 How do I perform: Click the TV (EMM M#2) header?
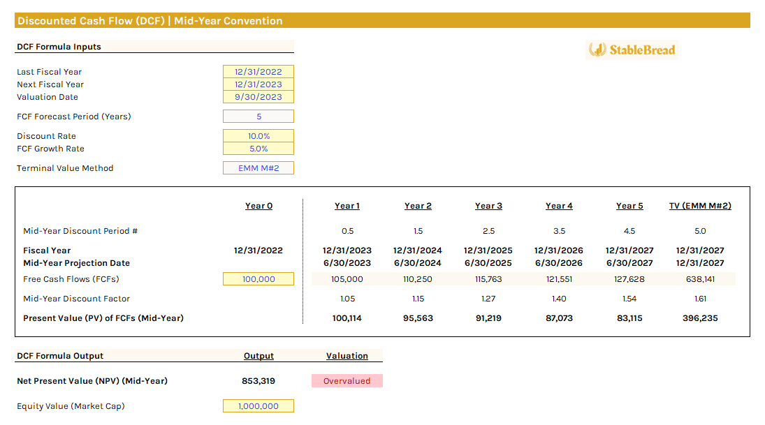coord(700,205)
